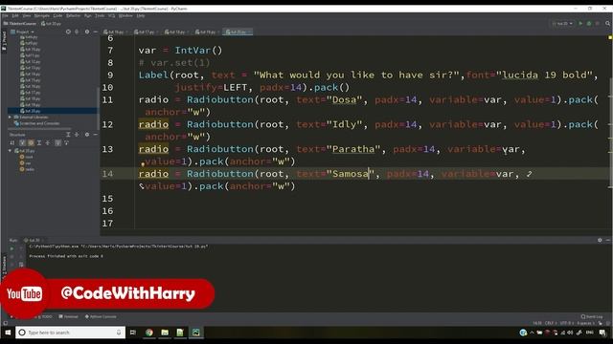Collapse all items in the Project panel
Screen dimensions: 613x344
[x=77, y=32]
